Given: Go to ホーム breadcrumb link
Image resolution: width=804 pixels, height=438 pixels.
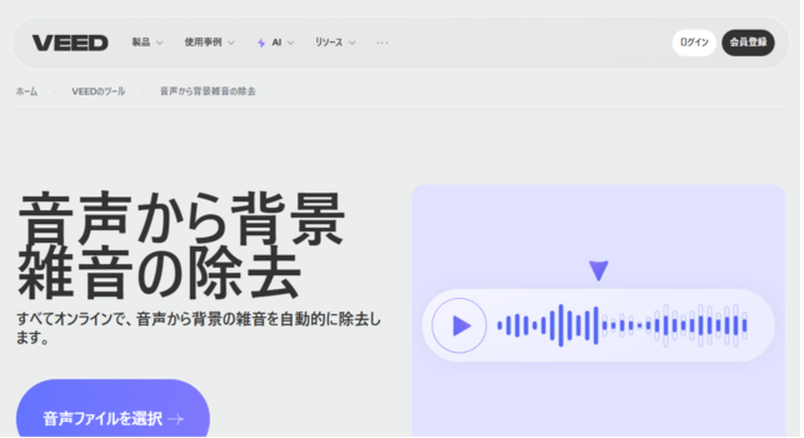Looking at the screenshot, I should 26,91.
